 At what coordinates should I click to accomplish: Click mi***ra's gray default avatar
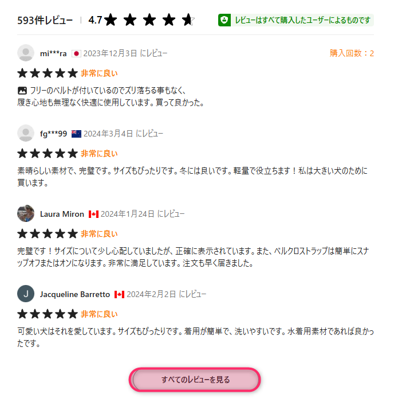[26, 53]
